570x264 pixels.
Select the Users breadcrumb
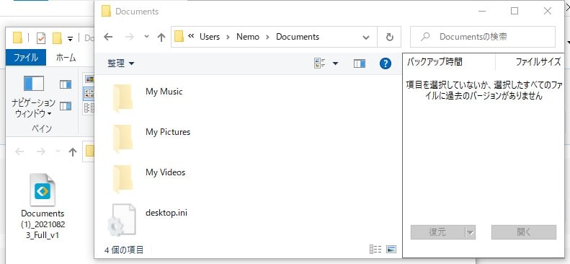210,37
